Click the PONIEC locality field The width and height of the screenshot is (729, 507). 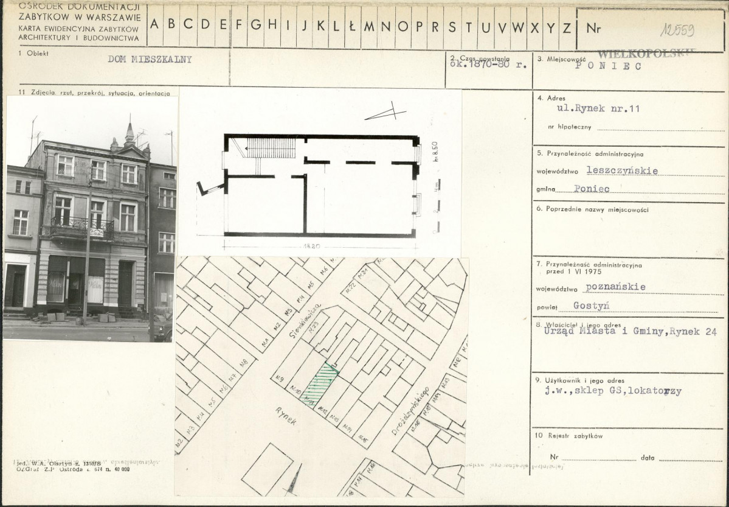pos(609,66)
